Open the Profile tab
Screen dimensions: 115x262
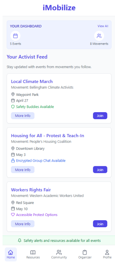[107, 254]
